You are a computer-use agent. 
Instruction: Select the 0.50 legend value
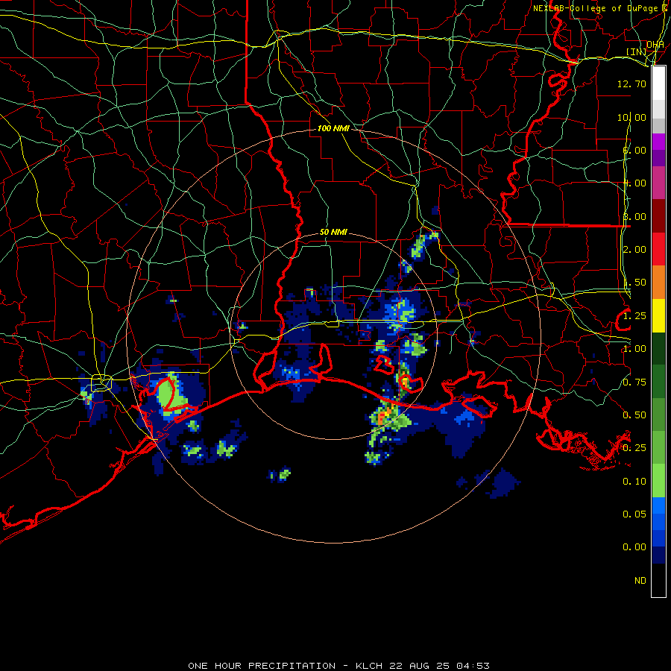pyautogui.click(x=634, y=415)
